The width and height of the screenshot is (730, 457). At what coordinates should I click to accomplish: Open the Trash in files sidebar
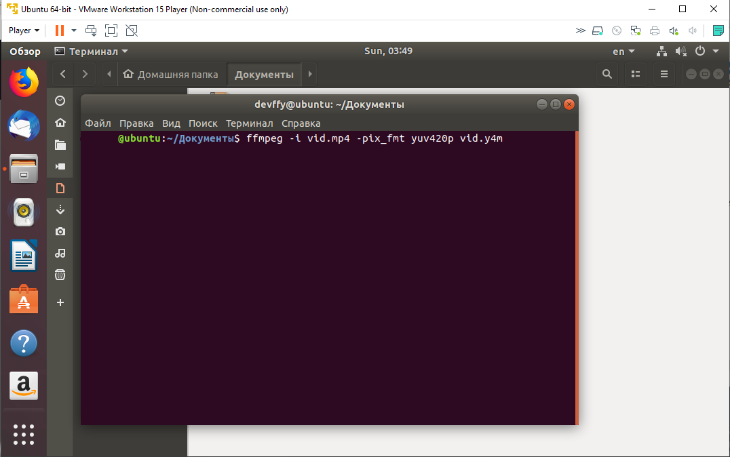[x=60, y=275]
